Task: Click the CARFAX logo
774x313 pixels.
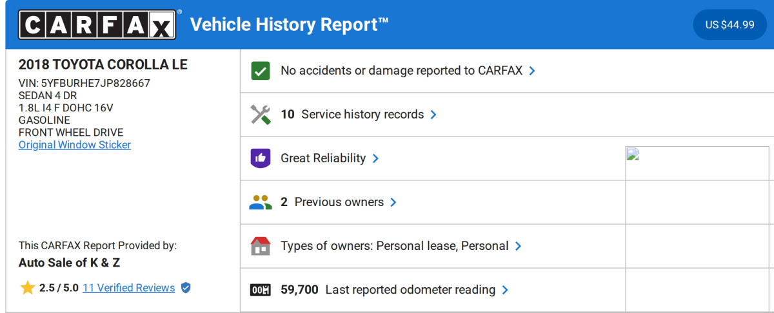Action: (97, 25)
